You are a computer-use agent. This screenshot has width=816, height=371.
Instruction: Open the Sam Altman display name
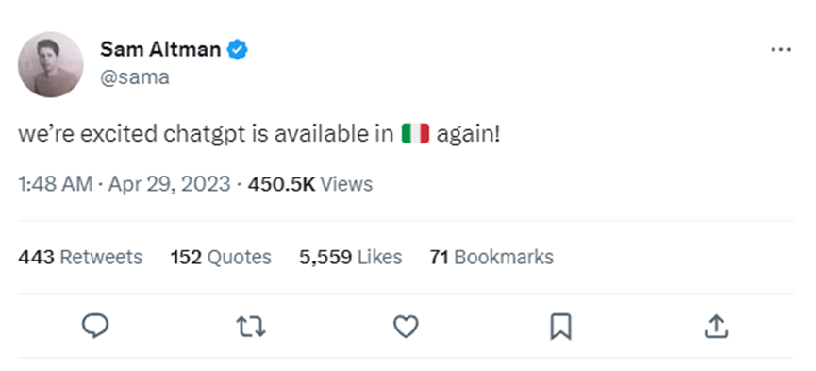coord(160,49)
